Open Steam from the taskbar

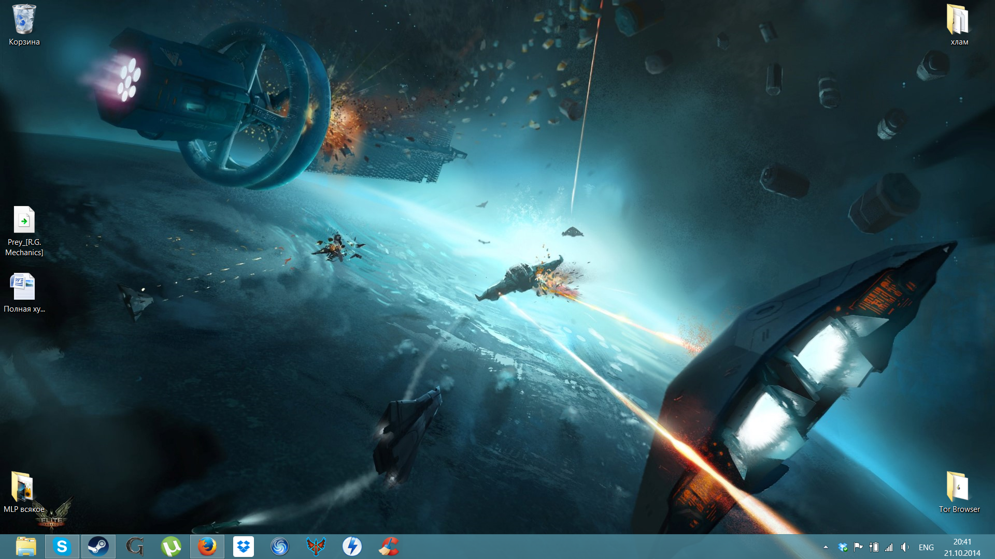pyautogui.click(x=98, y=547)
